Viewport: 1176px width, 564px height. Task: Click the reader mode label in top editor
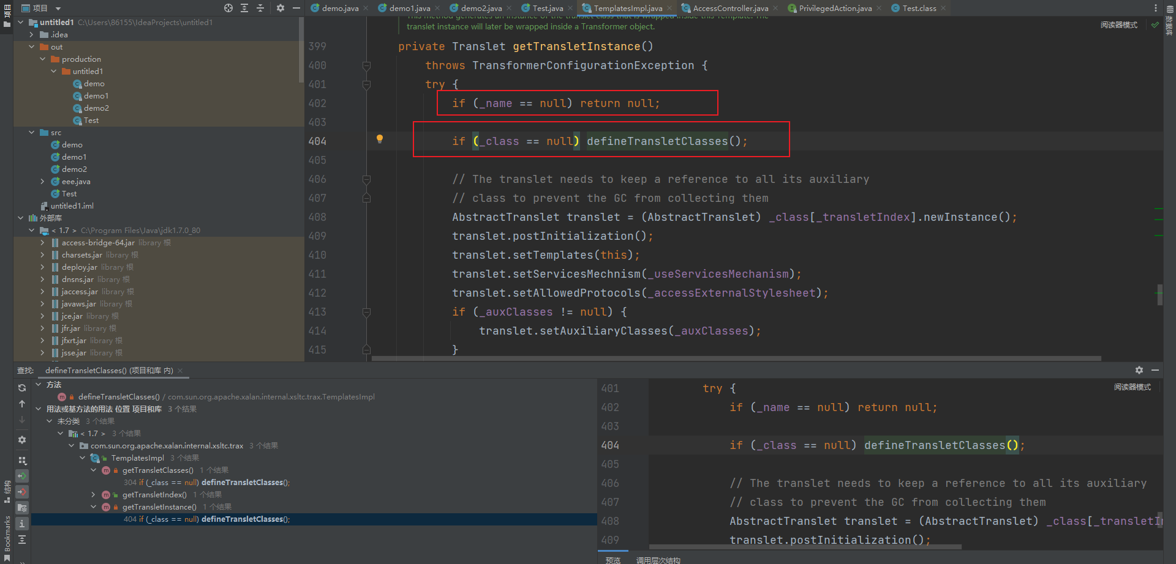[x=1118, y=25]
